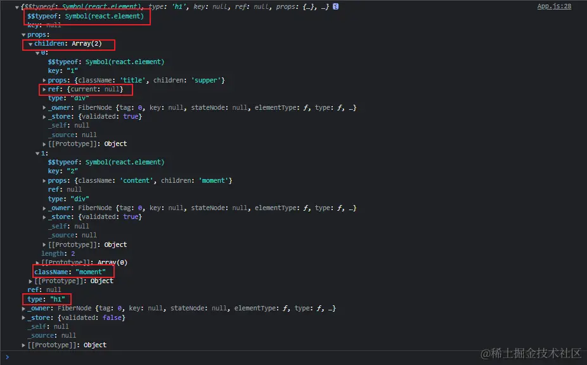This screenshot has width=587, height=365.
Task: Click the 'moment' children string in content props
Action: (x=214, y=181)
